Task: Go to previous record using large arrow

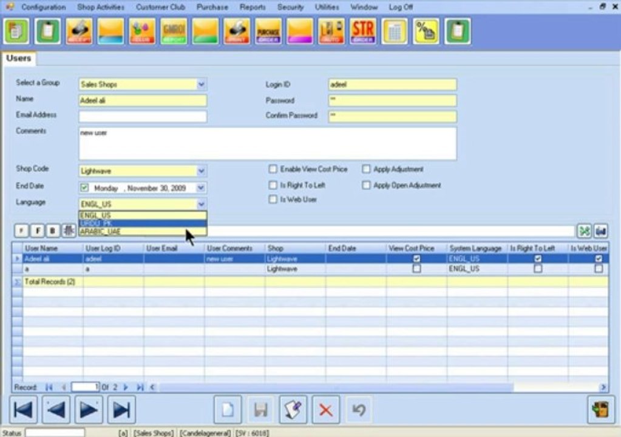Action: (x=56, y=409)
